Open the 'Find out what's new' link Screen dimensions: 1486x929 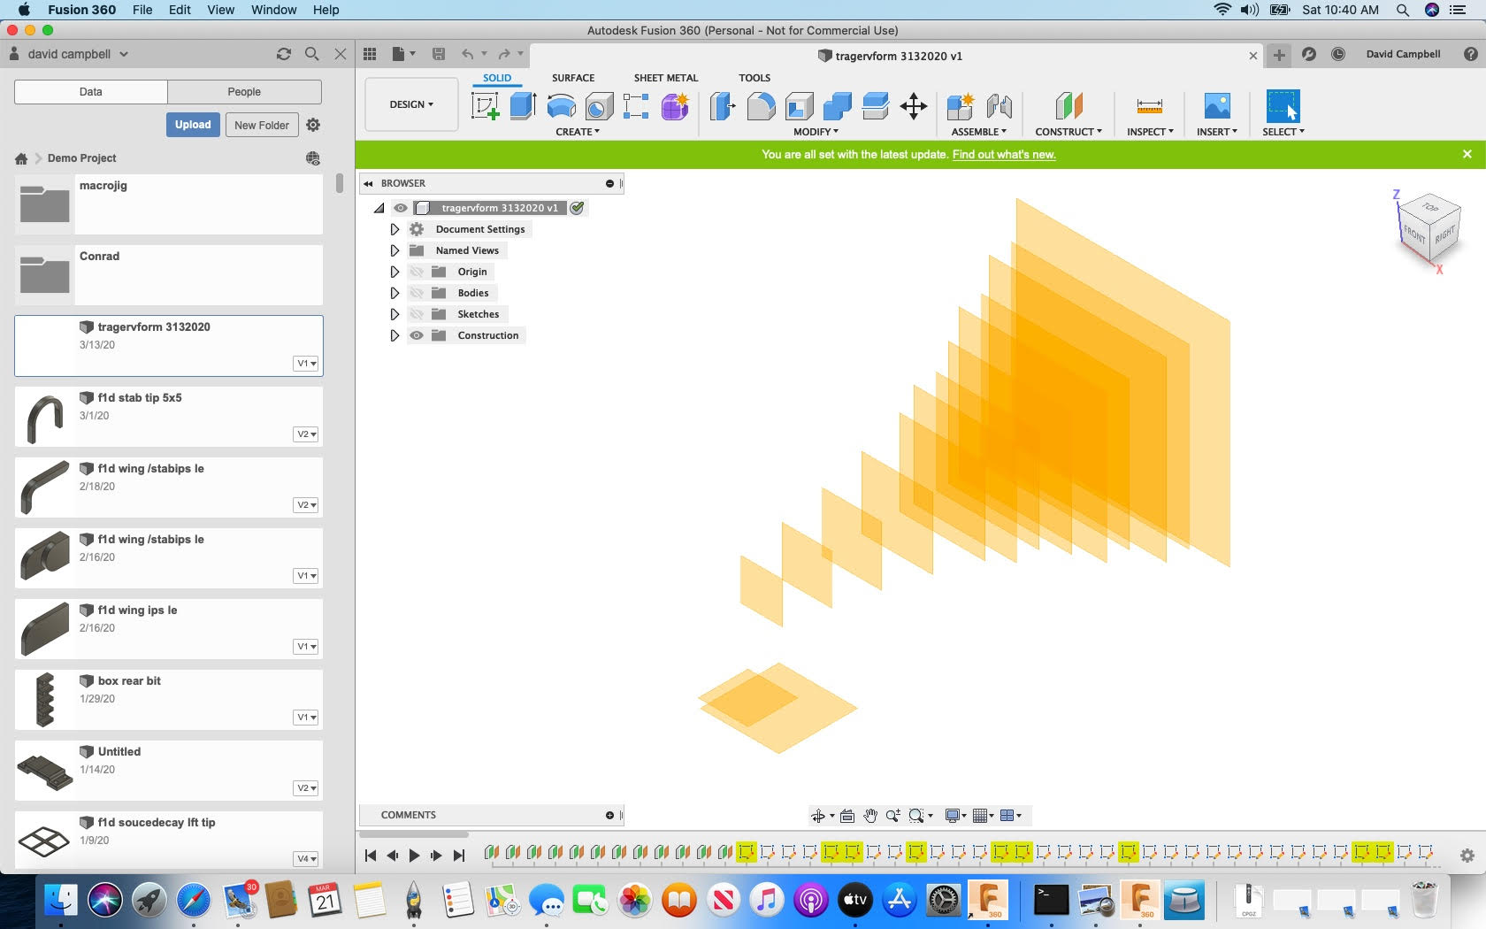pos(1003,154)
